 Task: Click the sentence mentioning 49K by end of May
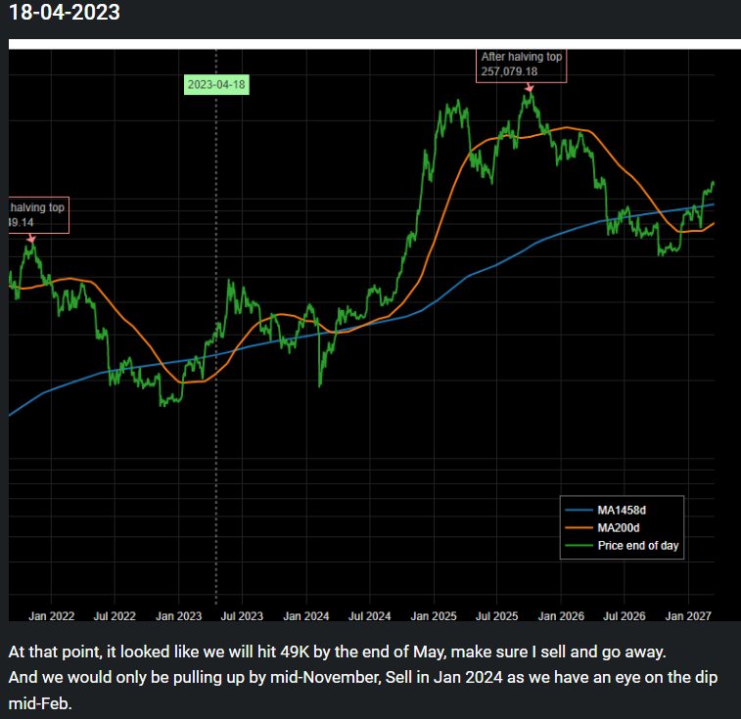point(337,652)
